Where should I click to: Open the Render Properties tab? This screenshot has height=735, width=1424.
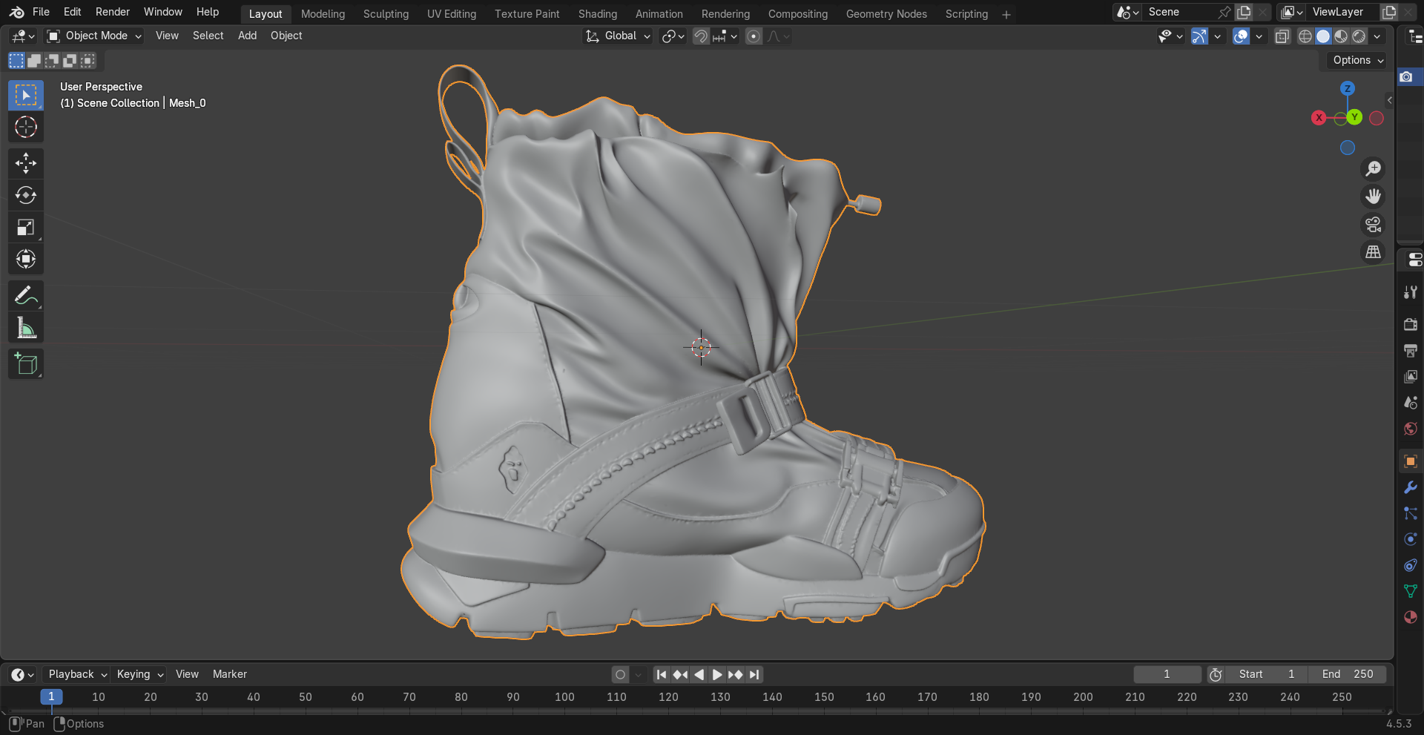[1410, 324]
